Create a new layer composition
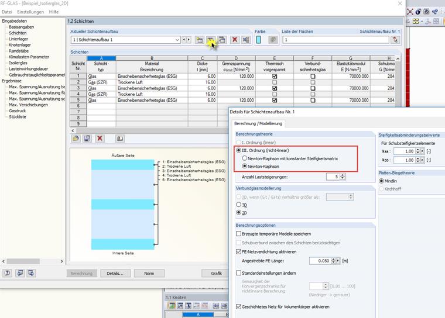This screenshot has height=318, width=445. pos(200,40)
